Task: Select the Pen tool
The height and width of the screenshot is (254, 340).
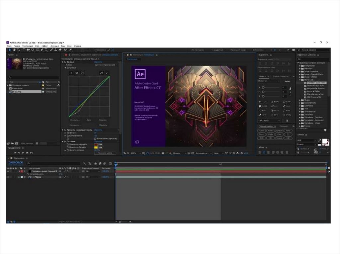Action: coord(42,50)
